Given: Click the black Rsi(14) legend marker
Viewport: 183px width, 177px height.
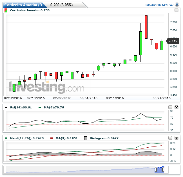Looking at the screenshot, I should tap(6, 107).
